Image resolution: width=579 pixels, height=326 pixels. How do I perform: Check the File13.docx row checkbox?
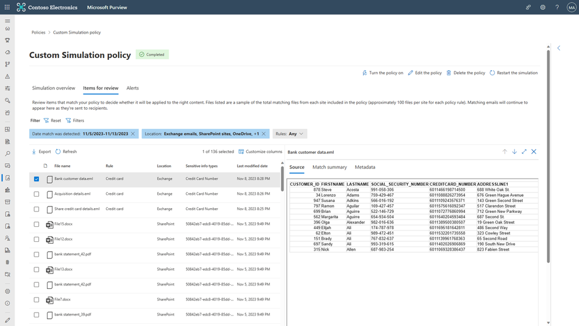coord(36,270)
